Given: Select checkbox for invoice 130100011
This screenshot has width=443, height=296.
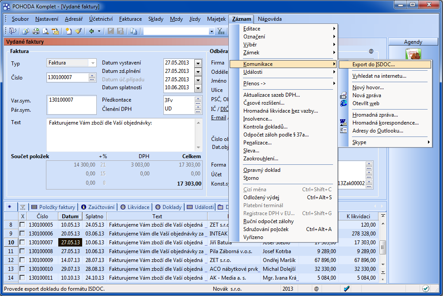Looking at the screenshot, I should pyautogui.click(x=23, y=278).
